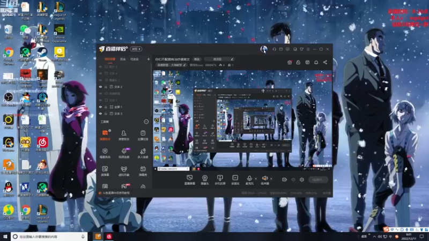Viewport: 429px width, 241px height.
Task: Expand the microphone options arrow
Action: pyautogui.click(x=256, y=179)
